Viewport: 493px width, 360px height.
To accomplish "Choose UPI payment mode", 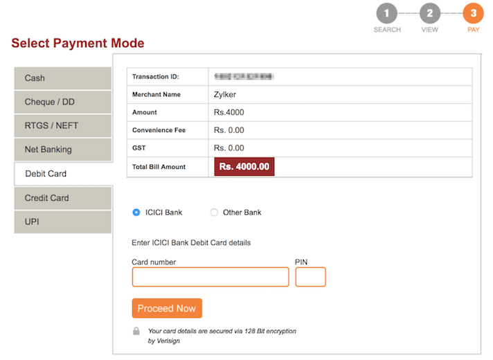I will point(62,222).
